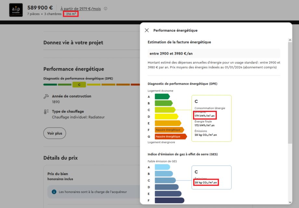Click the 'Voir plus' button

tap(55, 133)
